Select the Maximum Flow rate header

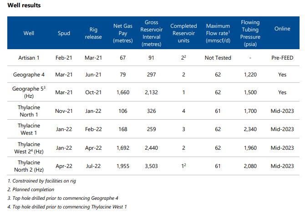[218, 33]
